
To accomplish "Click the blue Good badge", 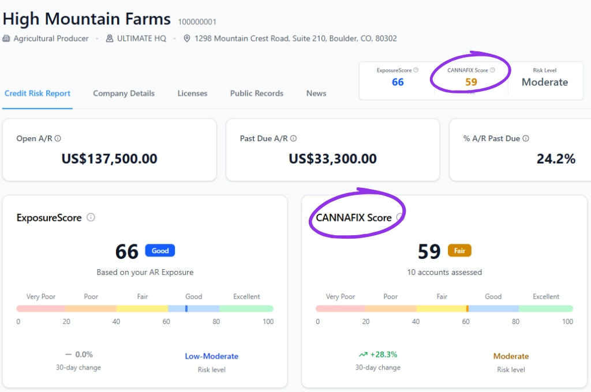I will (160, 251).
